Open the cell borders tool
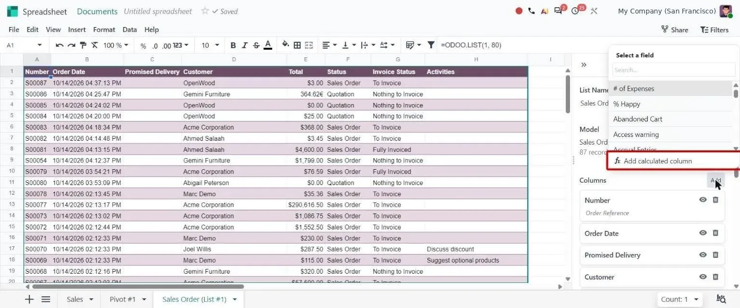Image resolution: width=740 pixels, height=308 pixels. (297, 45)
